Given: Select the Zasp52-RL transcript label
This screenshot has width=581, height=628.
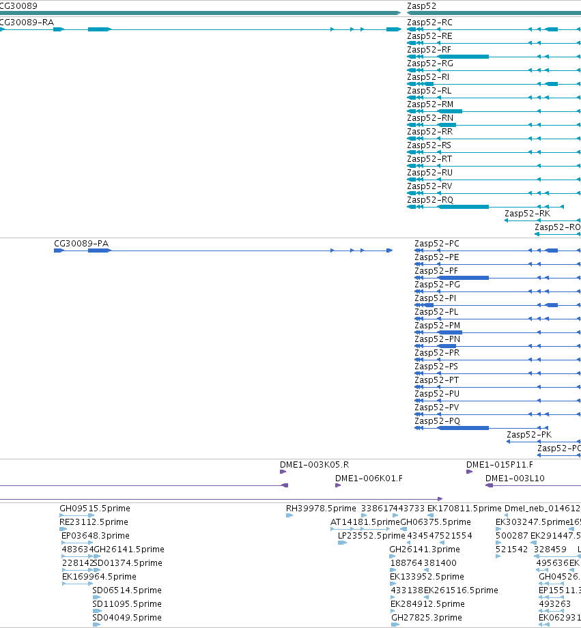Looking at the screenshot, I should coord(429,91).
